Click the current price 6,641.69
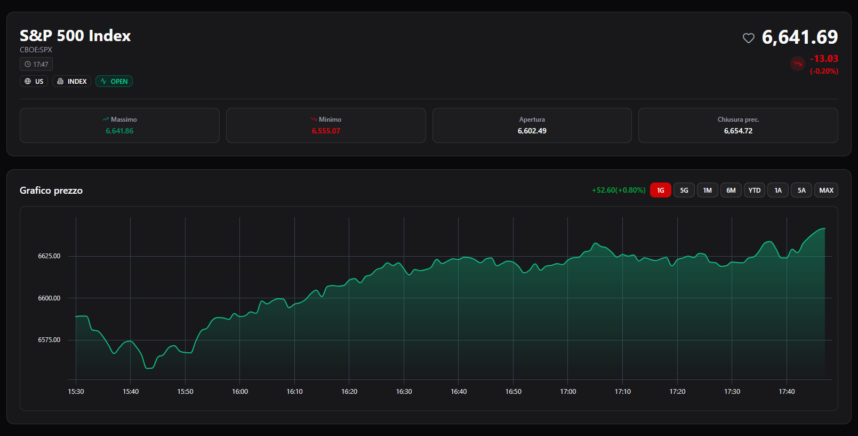The width and height of the screenshot is (858, 436). point(800,37)
